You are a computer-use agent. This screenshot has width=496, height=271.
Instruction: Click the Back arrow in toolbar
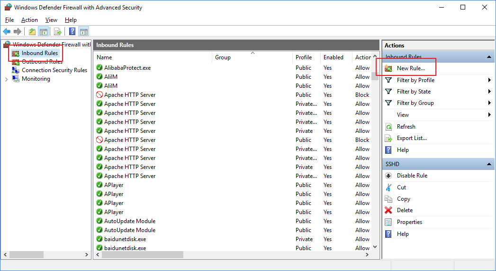[7, 31]
